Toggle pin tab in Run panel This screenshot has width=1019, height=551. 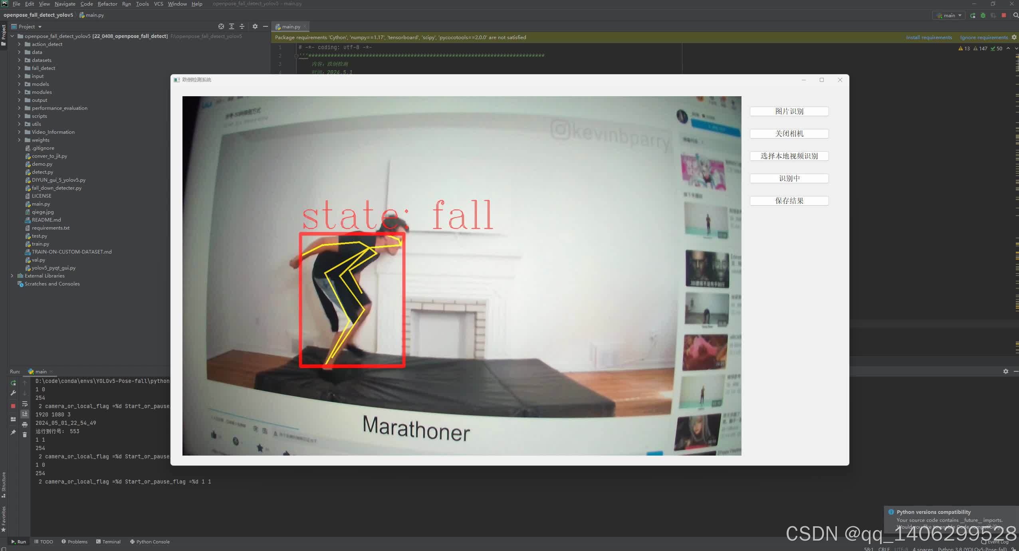click(x=13, y=432)
